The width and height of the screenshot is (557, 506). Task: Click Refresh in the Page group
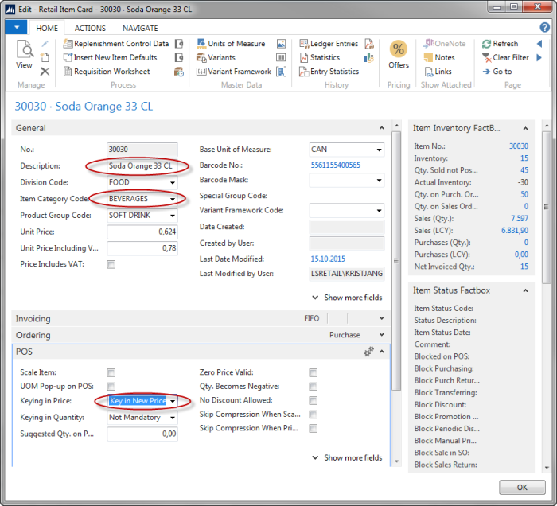coord(504,44)
